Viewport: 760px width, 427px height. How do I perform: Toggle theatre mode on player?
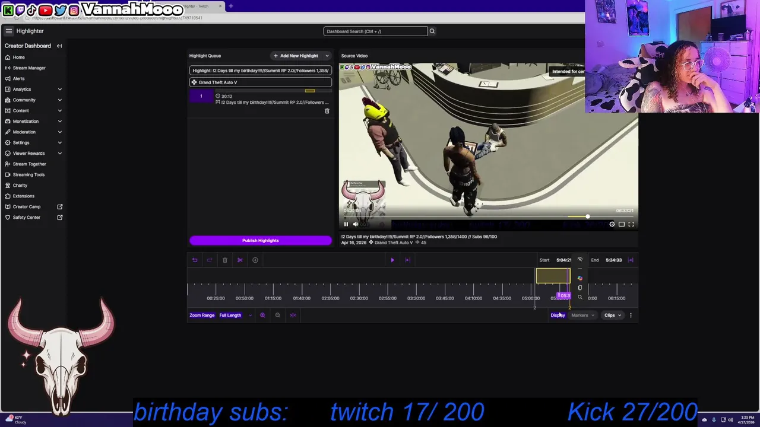tap(622, 224)
